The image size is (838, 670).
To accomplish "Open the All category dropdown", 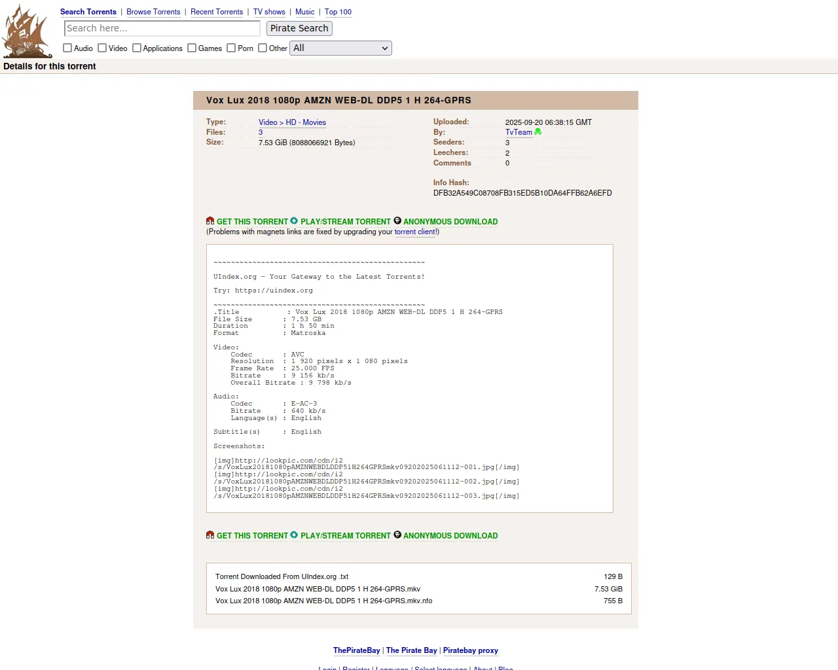I will [x=340, y=48].
